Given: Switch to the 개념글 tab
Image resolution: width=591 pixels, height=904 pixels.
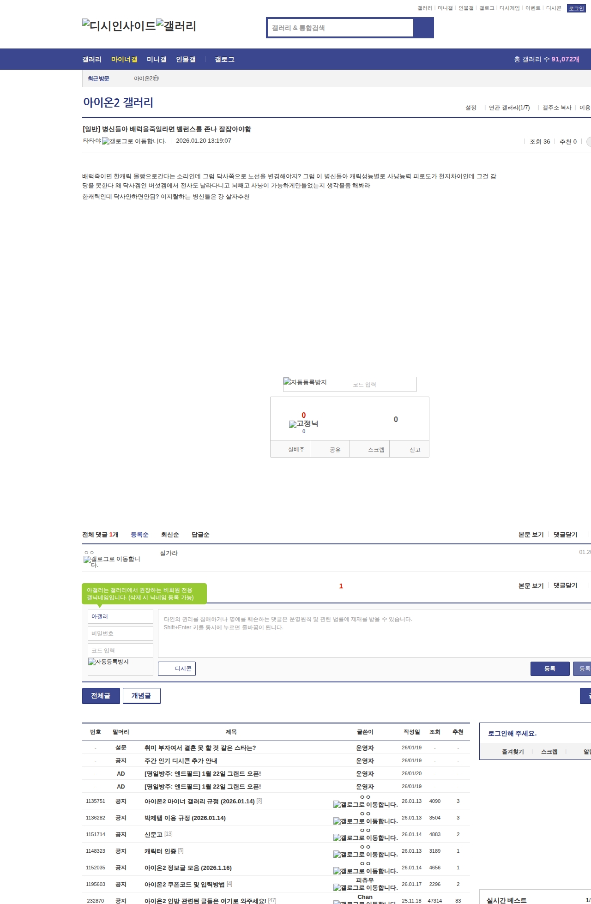Looking at the screenshot, I should [x=141, y=696].
